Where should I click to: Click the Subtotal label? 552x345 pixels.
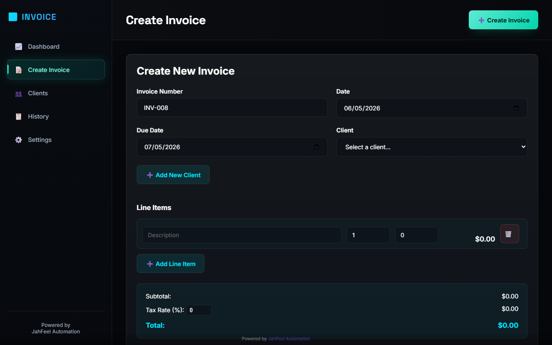tap(158, 296)
